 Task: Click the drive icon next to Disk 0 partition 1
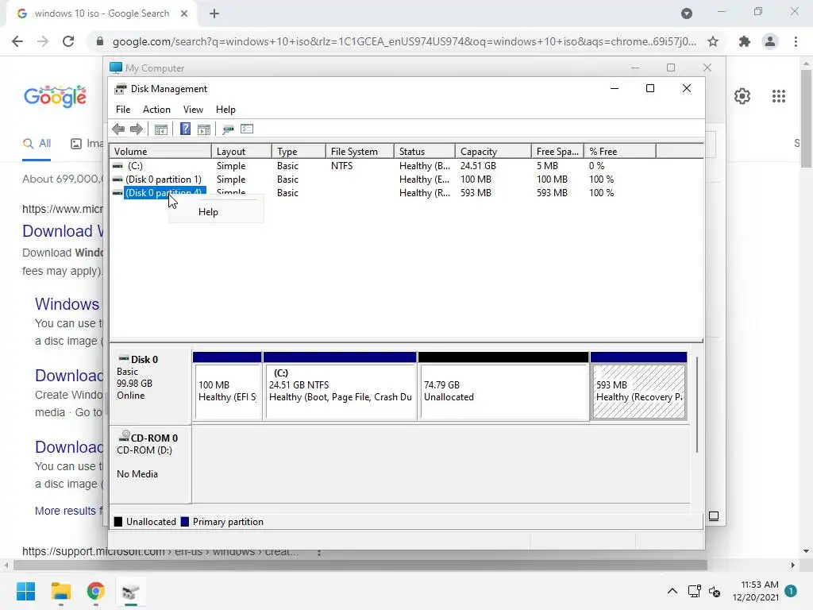point(118,180)
